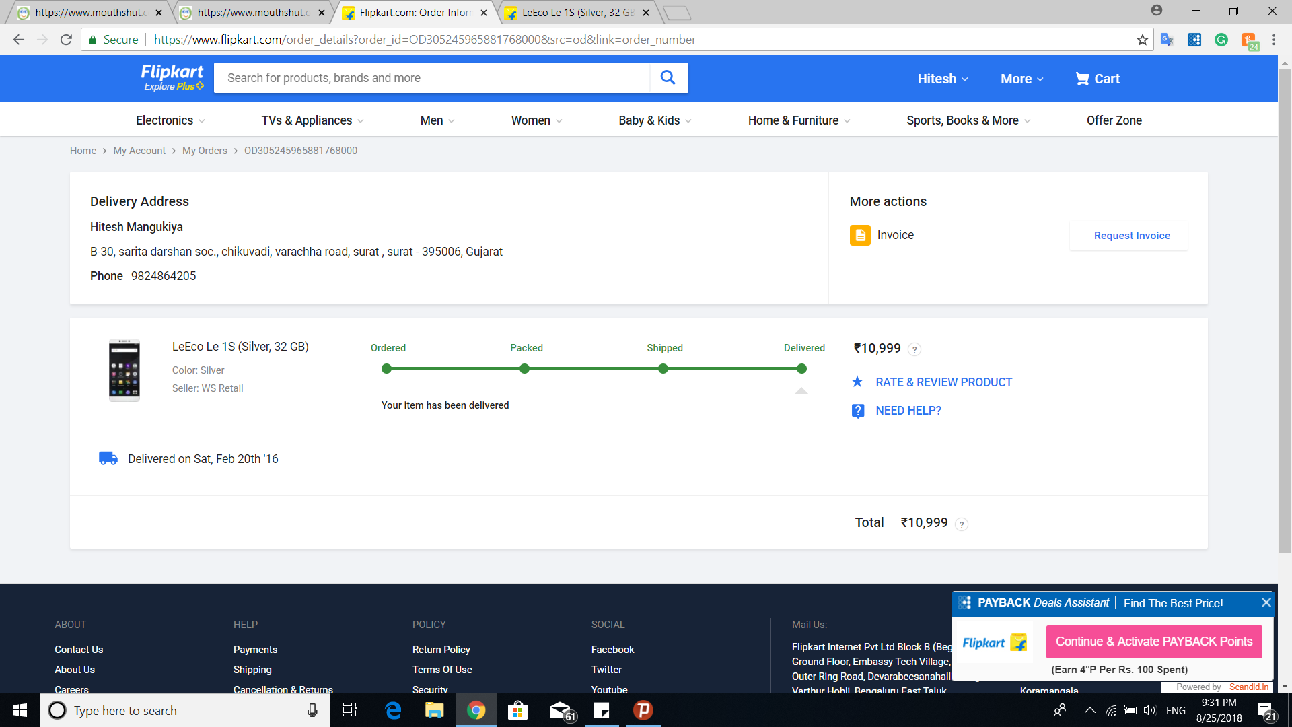Go to the My Orders breadcrumb
This screenshot has width=1292, height=727.
205,151
